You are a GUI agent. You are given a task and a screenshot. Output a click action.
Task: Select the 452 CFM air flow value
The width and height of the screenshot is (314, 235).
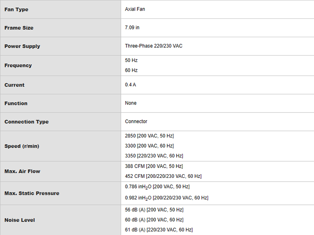click(163, 176)
